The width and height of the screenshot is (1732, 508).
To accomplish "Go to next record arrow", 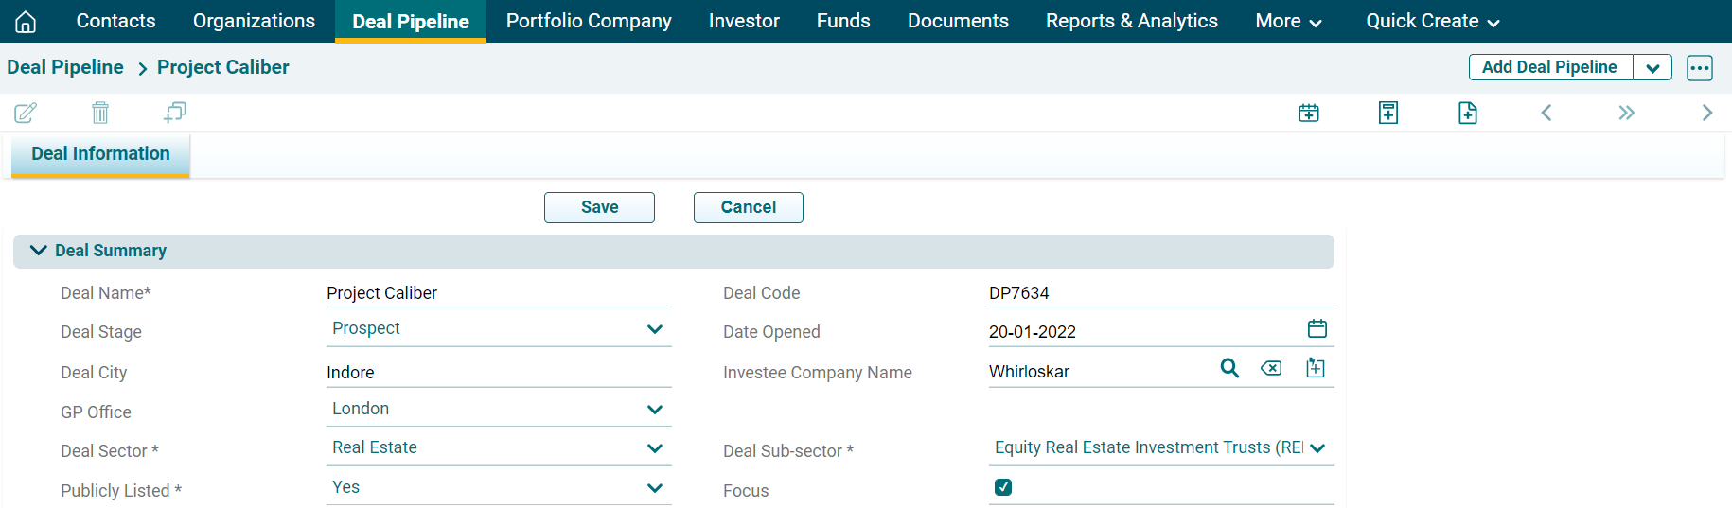I will (1706, 114).
